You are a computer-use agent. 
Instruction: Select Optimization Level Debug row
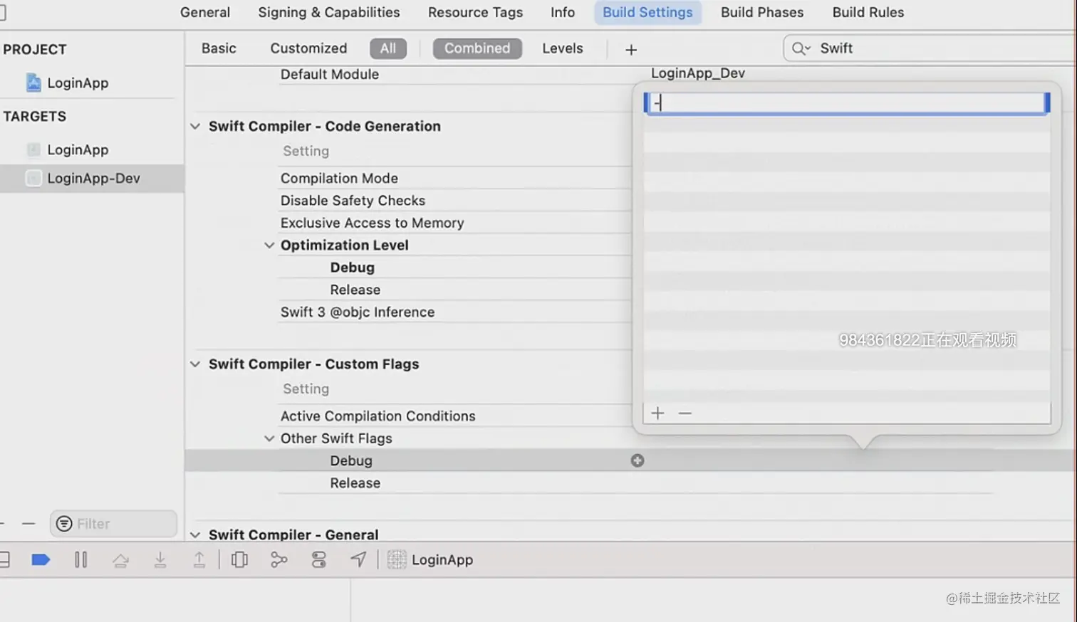tap(352, 268)
